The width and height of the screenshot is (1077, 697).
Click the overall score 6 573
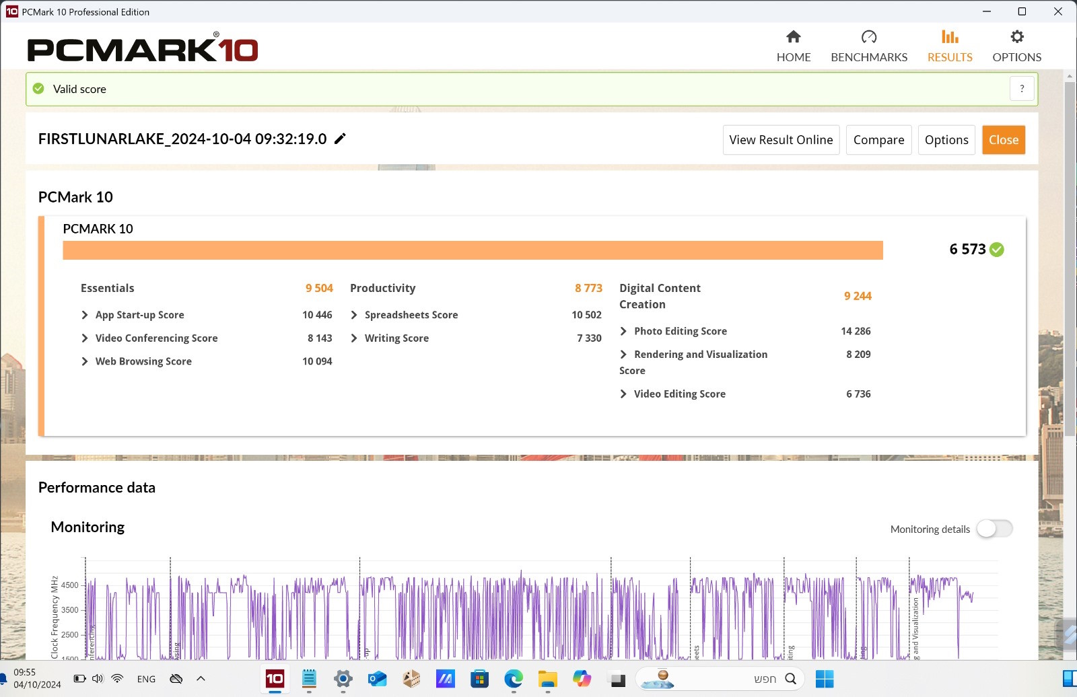967,250
